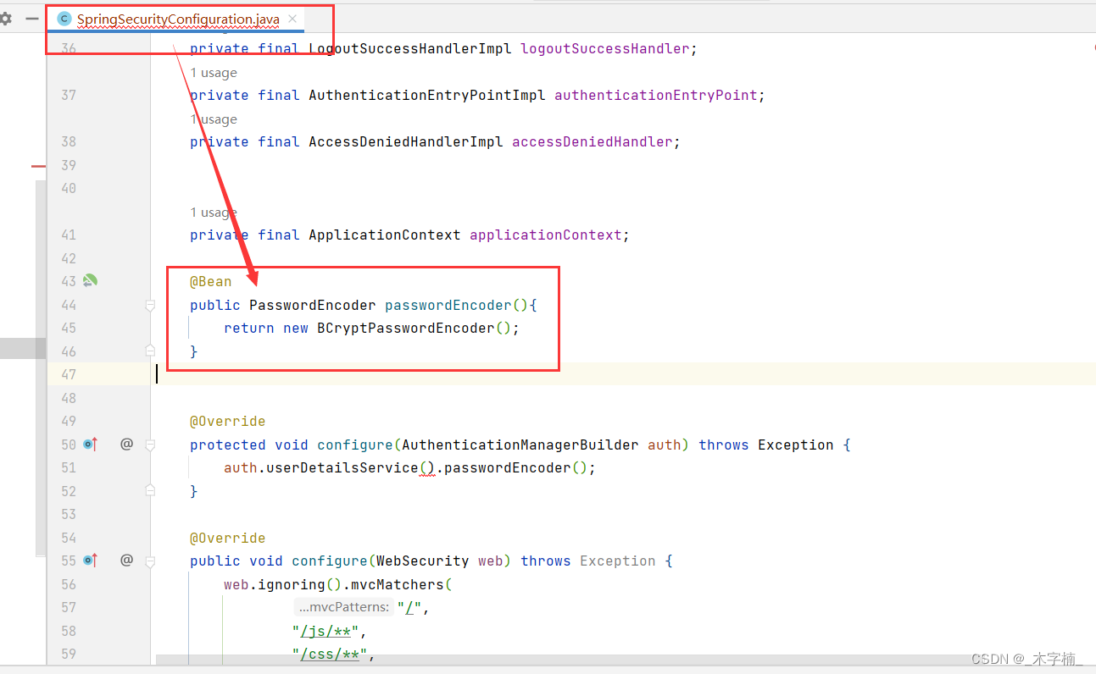Close the SpringSecurityConfiguration.java tab

tap(292, 18)
